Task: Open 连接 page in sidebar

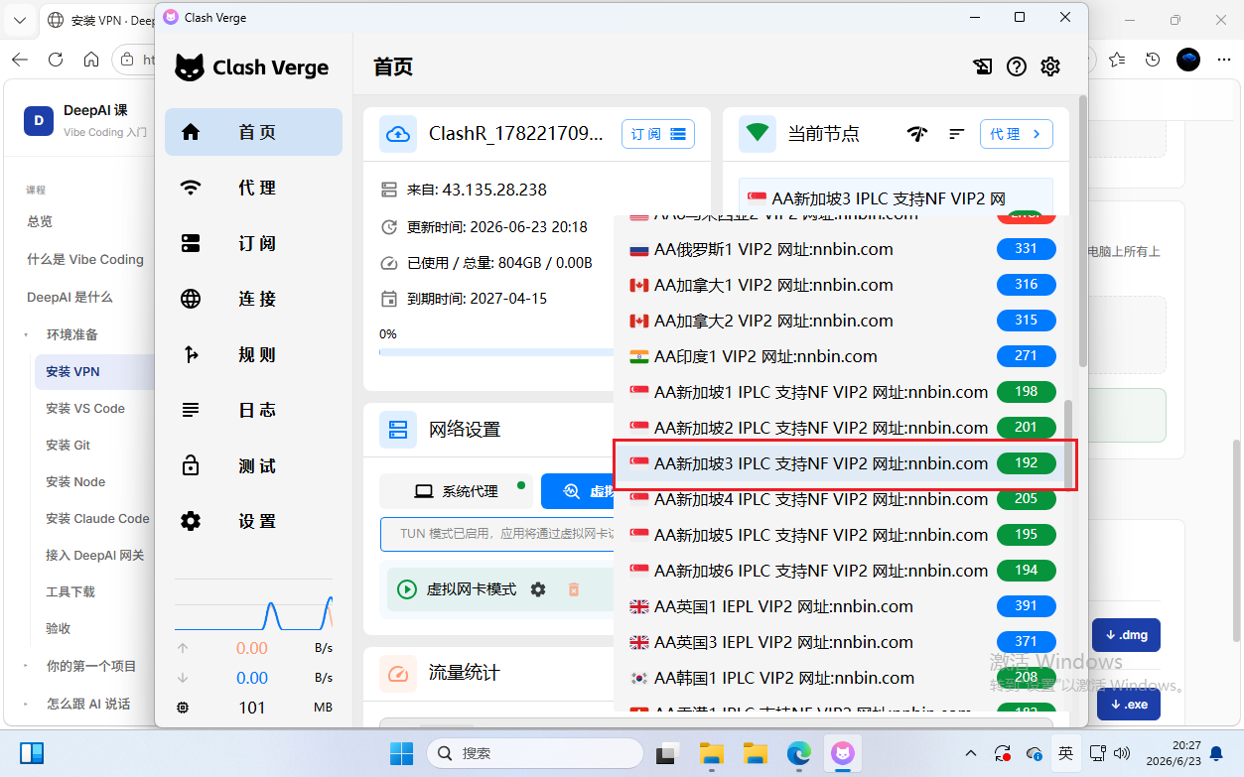Action: 253,299
